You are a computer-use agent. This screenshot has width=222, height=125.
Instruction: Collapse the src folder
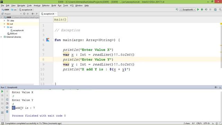point(5,27)
